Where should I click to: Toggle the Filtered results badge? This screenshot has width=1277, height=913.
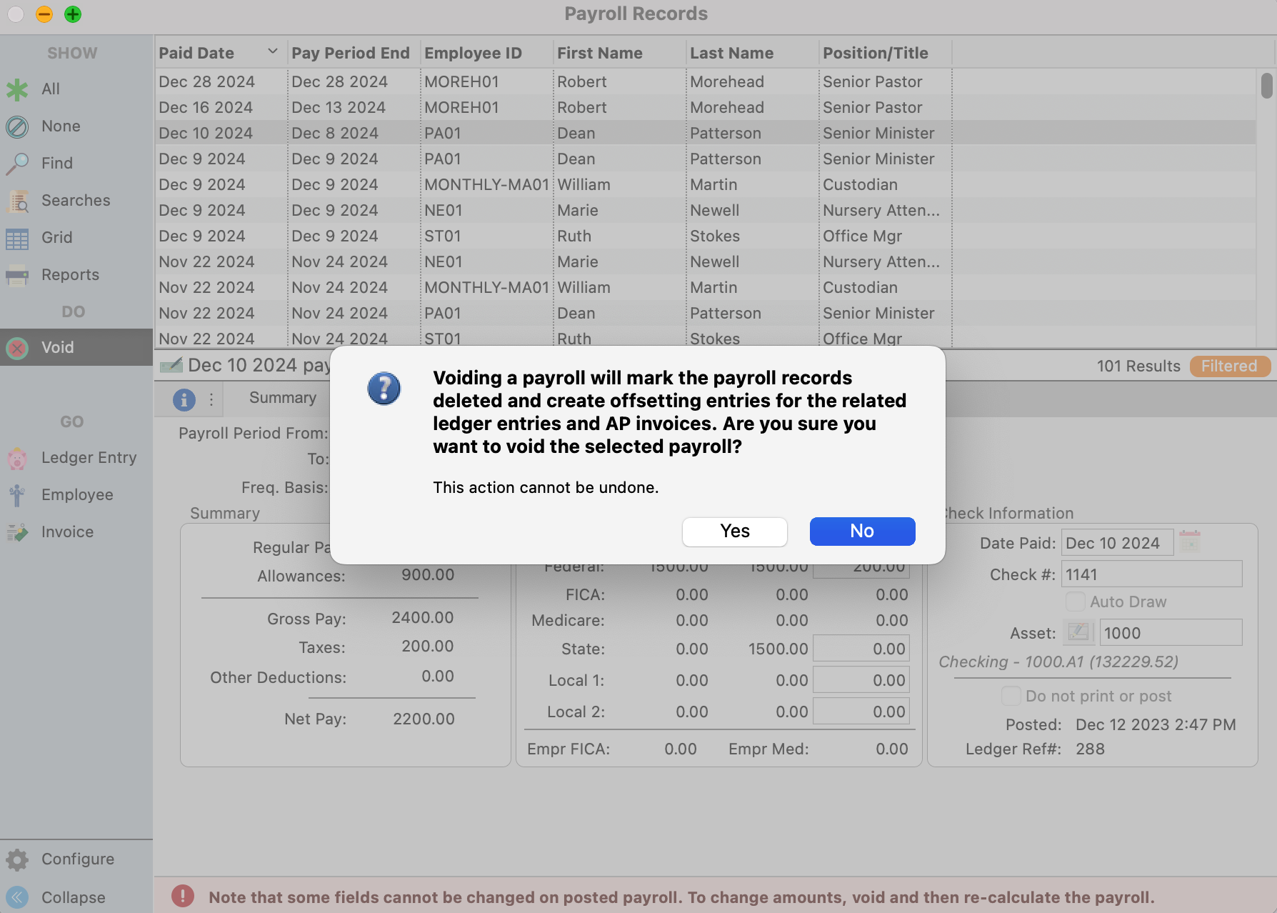(1229, 366)
